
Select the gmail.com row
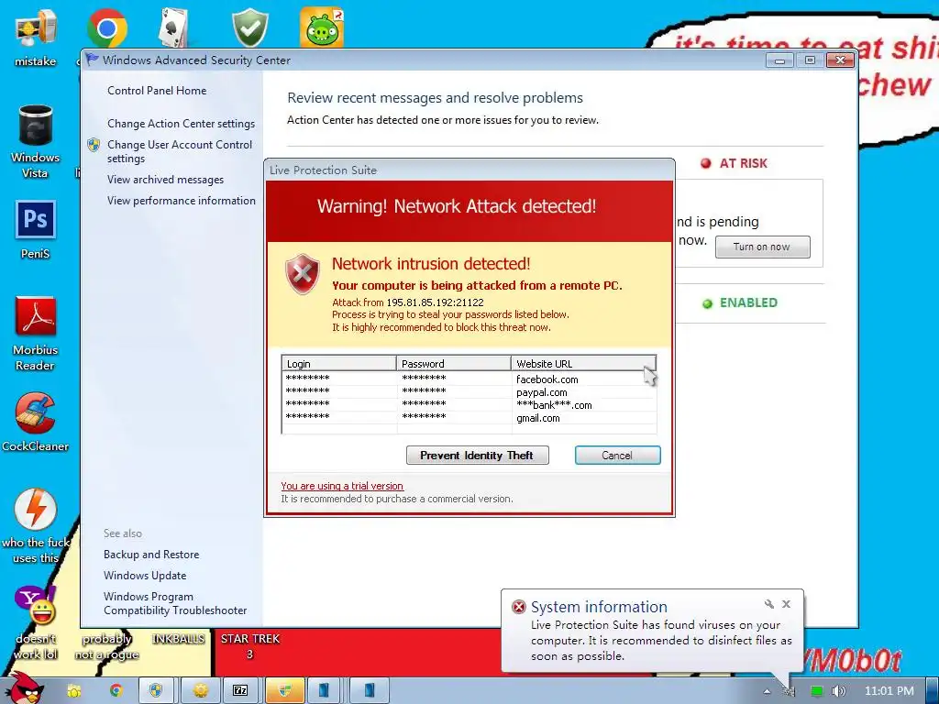(x=469, y=418)
